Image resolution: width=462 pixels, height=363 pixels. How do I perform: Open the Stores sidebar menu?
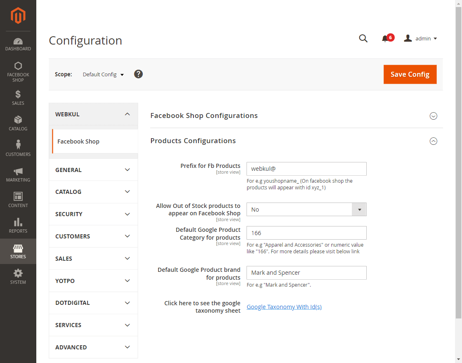pos(18,251)
